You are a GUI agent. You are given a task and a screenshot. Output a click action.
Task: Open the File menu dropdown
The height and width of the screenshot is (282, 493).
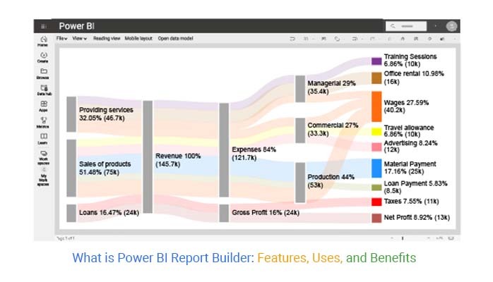pyautogui.click(x=61, y=38)
